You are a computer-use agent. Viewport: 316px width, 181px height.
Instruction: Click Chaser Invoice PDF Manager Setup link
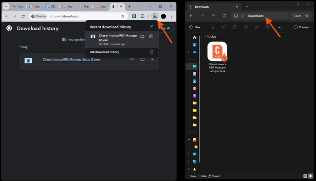71,59
